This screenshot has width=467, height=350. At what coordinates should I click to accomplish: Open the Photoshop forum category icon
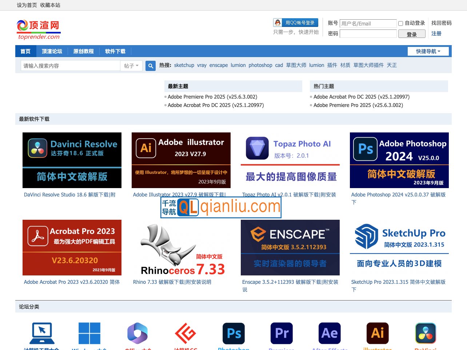[x=233, y=333]
